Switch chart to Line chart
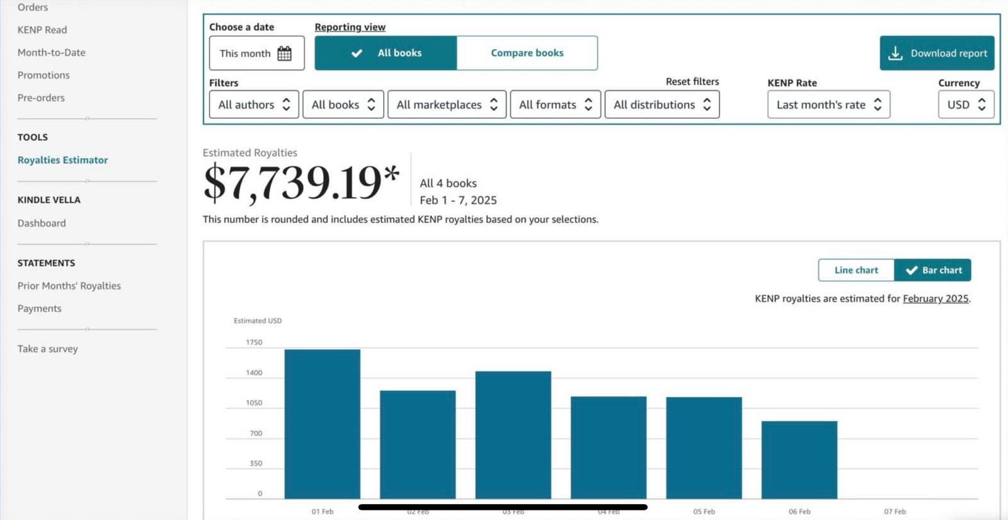Viewport: 1008px width, 520px height. 856,270
